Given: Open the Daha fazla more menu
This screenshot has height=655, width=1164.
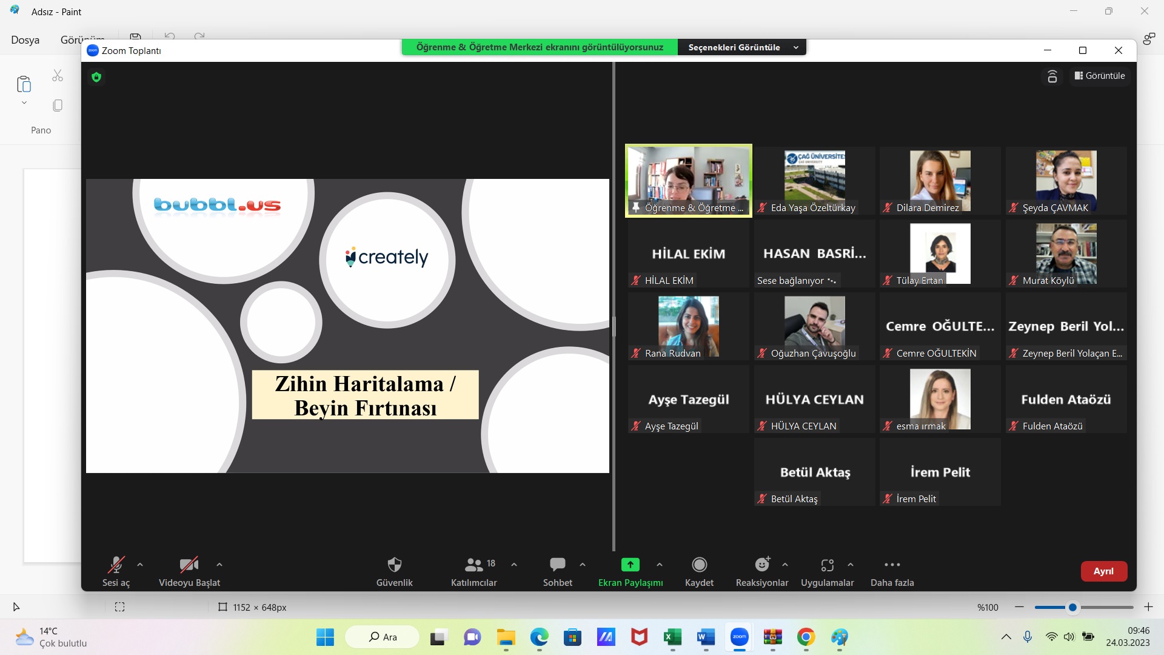Looking at the screenshot, I should tap(892, 571).
